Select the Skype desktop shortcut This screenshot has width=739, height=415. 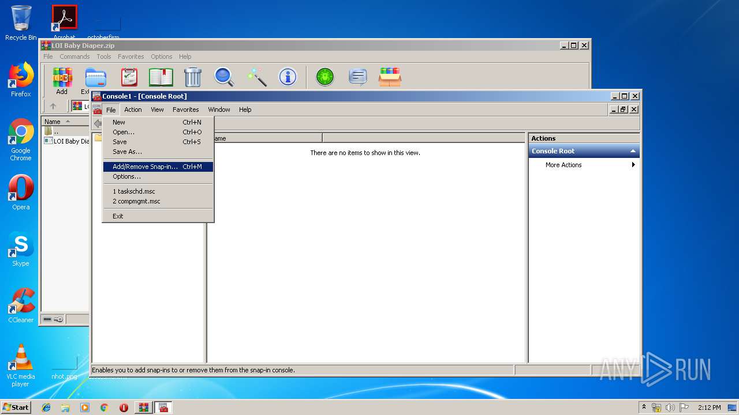click(21, 249)
